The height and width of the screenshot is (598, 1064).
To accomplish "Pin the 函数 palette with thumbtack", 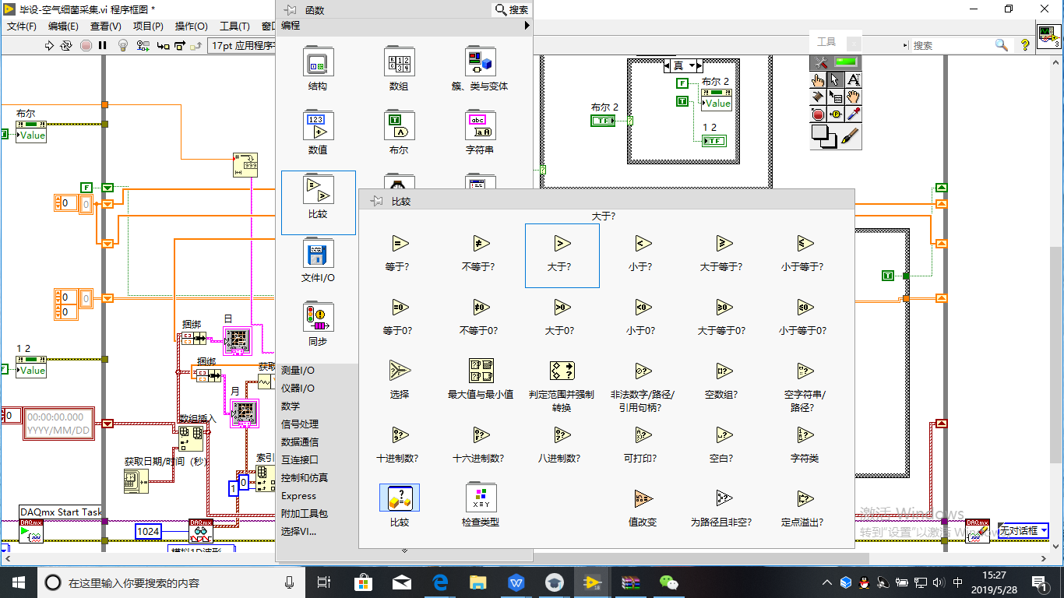I will (x=290, y=9).
